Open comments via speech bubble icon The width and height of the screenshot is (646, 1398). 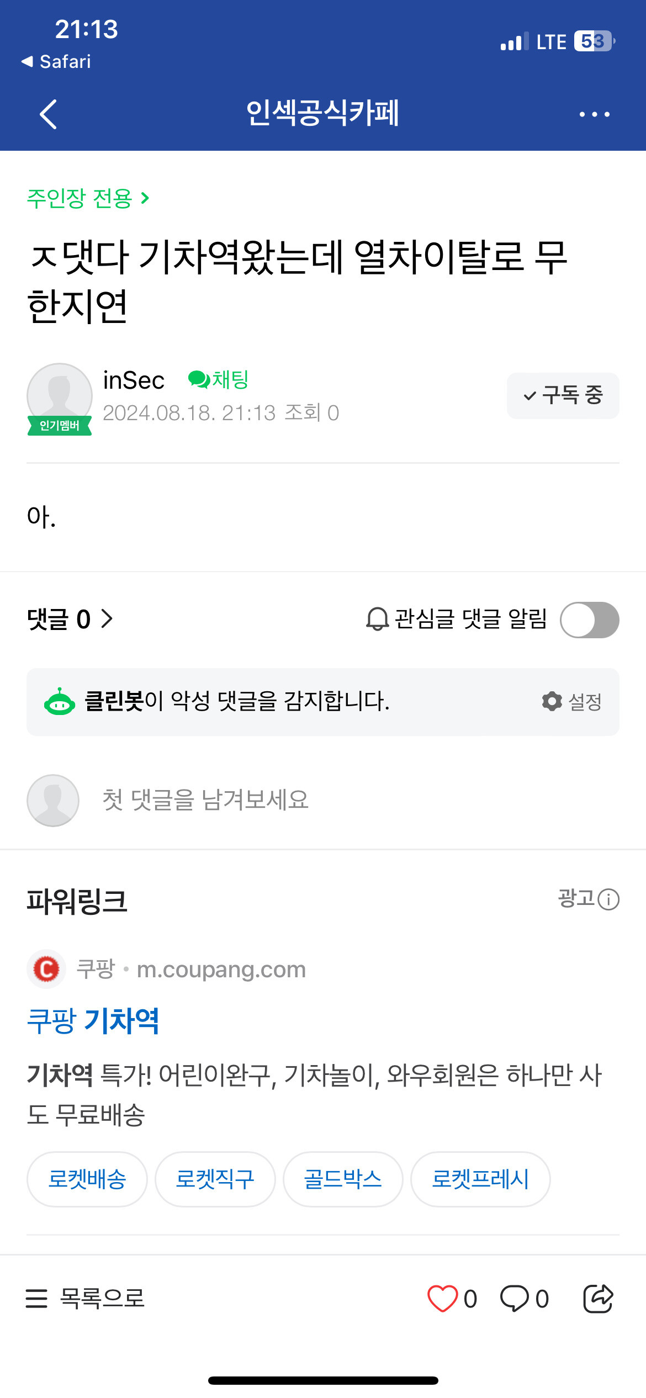(x=515, y=1298)
